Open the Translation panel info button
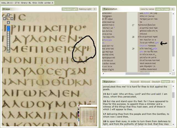The image size is (177, 128). (172, 82)
